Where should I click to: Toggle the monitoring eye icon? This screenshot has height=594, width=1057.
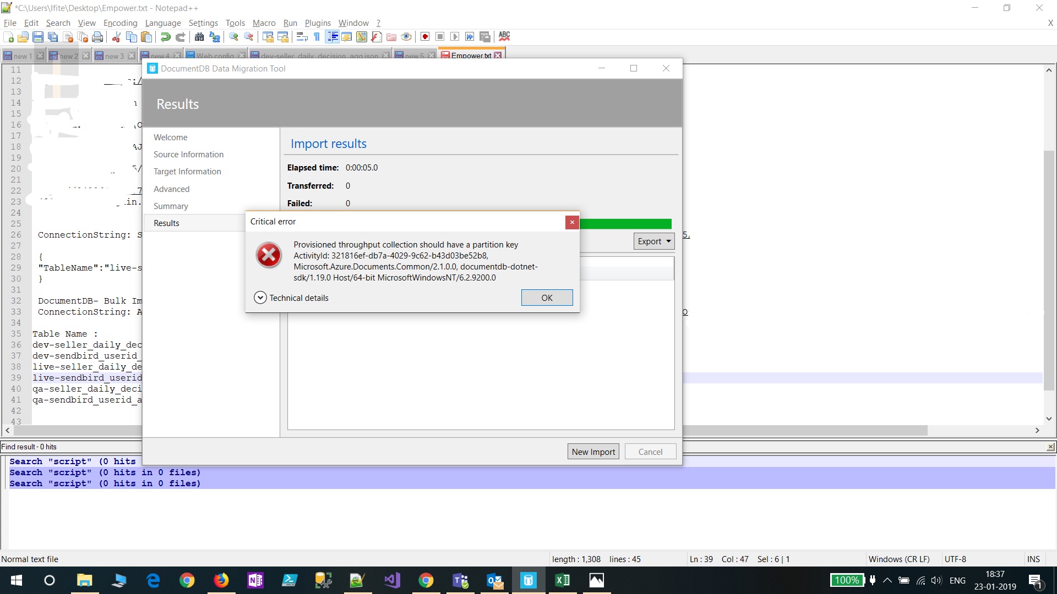click(x=406, y=37)
